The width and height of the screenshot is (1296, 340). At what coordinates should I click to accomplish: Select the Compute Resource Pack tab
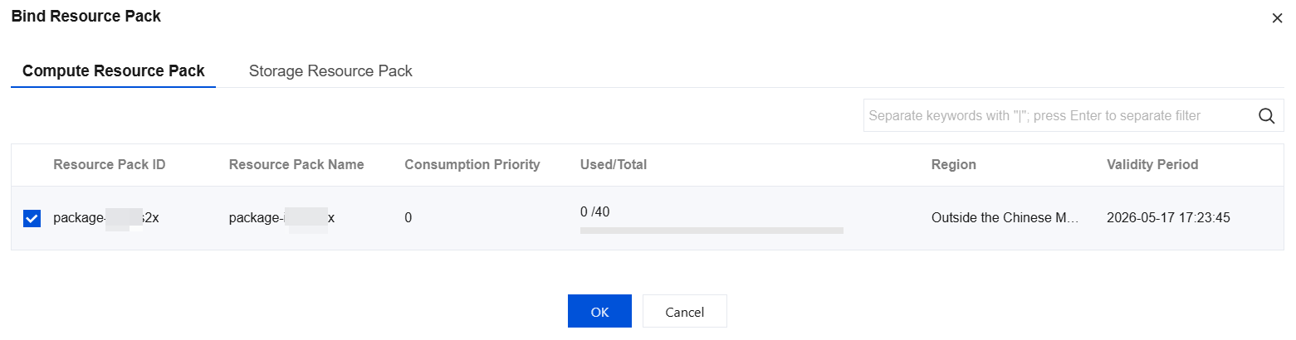click(113, 70)
